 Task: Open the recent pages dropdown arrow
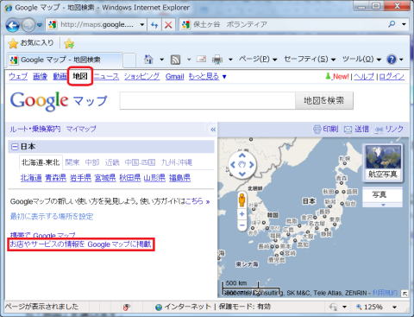[x=39, y=25]
